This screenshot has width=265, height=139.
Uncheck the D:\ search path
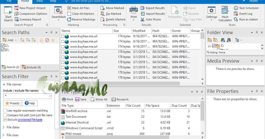[x=3, y=50]
